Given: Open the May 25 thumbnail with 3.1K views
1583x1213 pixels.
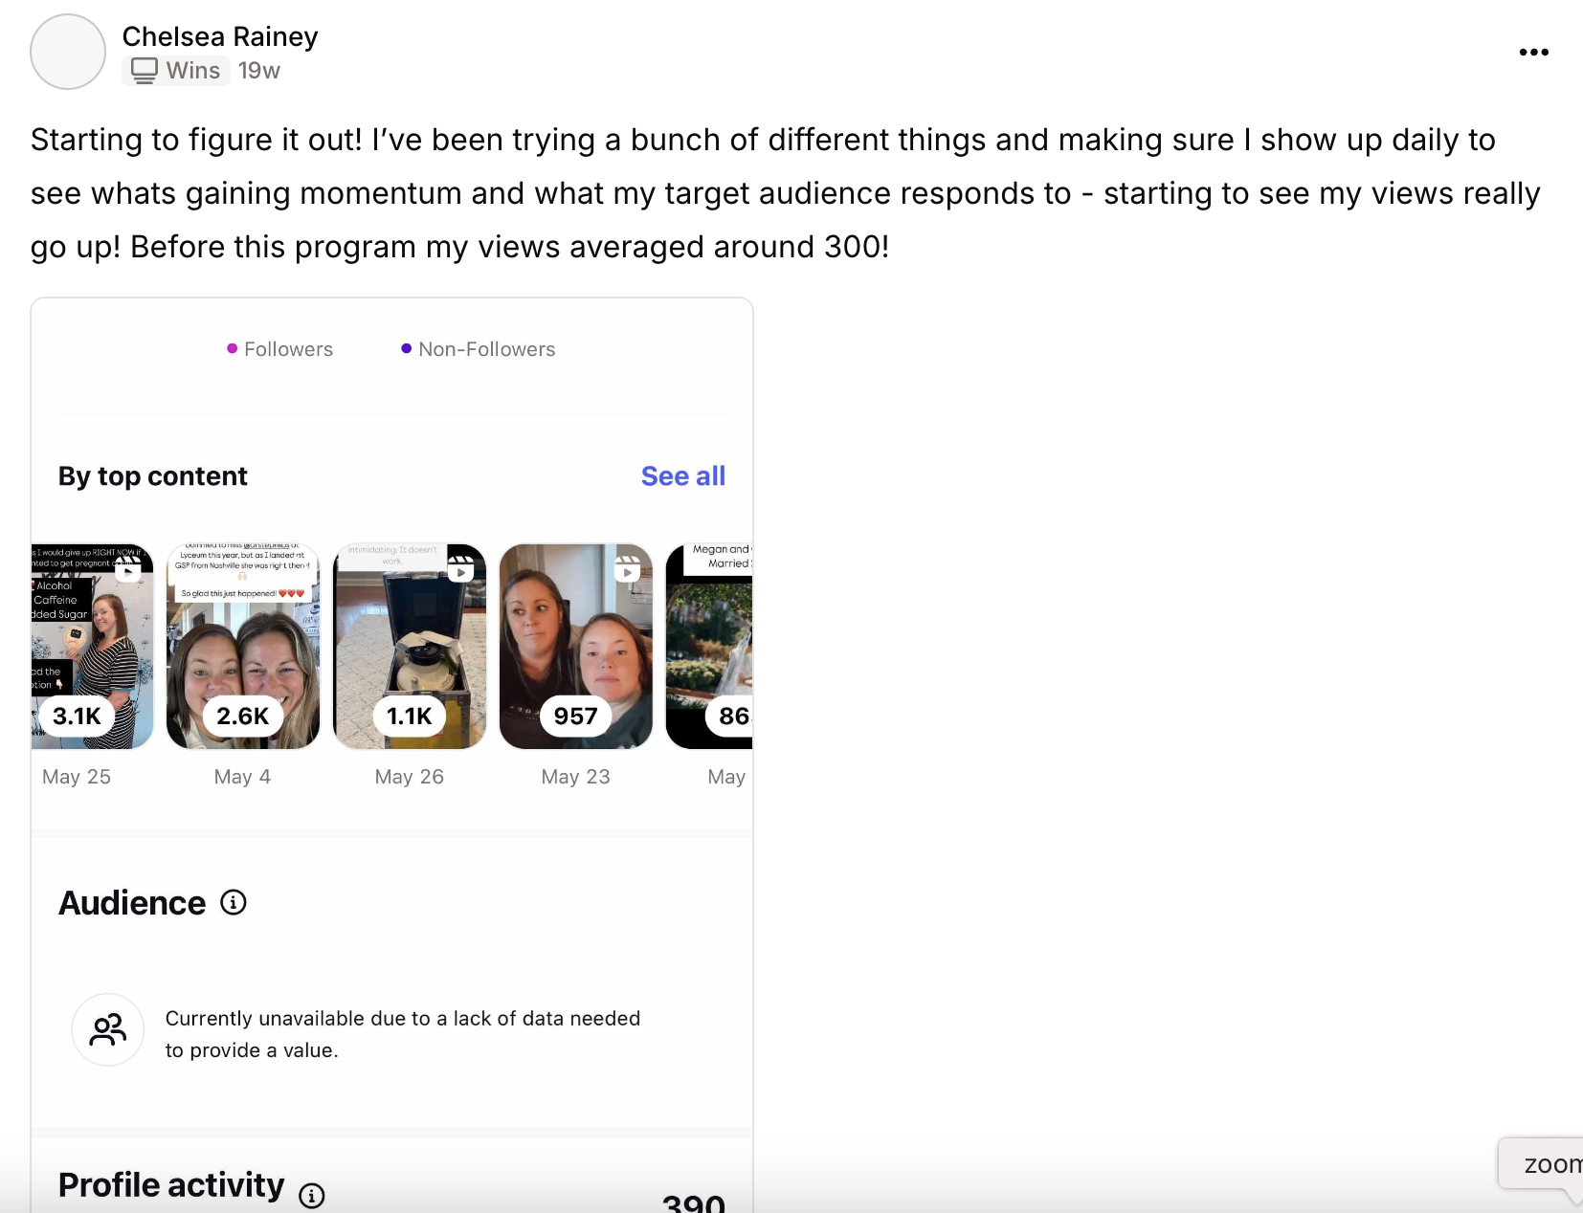Looking at the screenshot, I should click(x=92, y=646).
